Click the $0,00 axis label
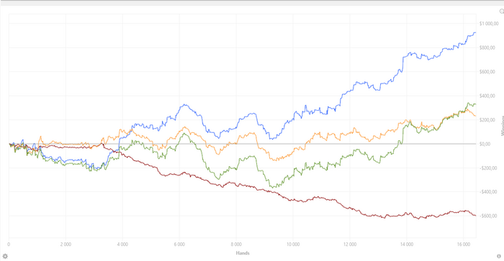 485,144
